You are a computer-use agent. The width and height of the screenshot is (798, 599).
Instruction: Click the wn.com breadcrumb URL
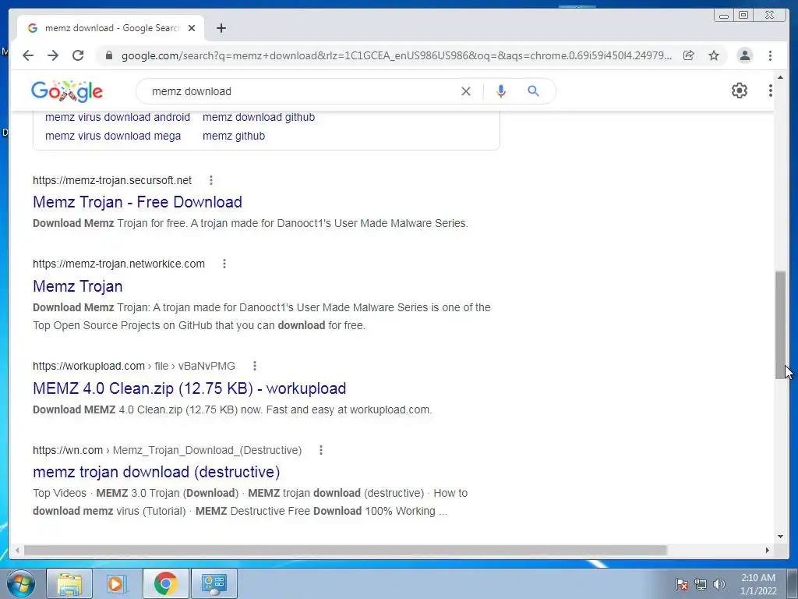(x=168, y=450)
